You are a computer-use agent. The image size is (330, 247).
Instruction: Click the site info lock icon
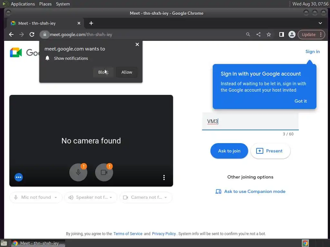(x=44, y=34)
